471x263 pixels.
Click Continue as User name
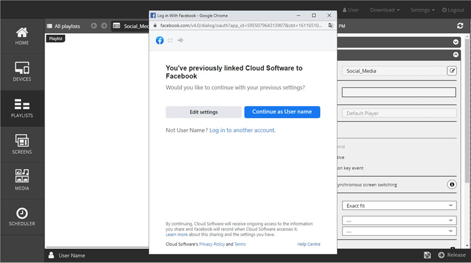(282, 112)
